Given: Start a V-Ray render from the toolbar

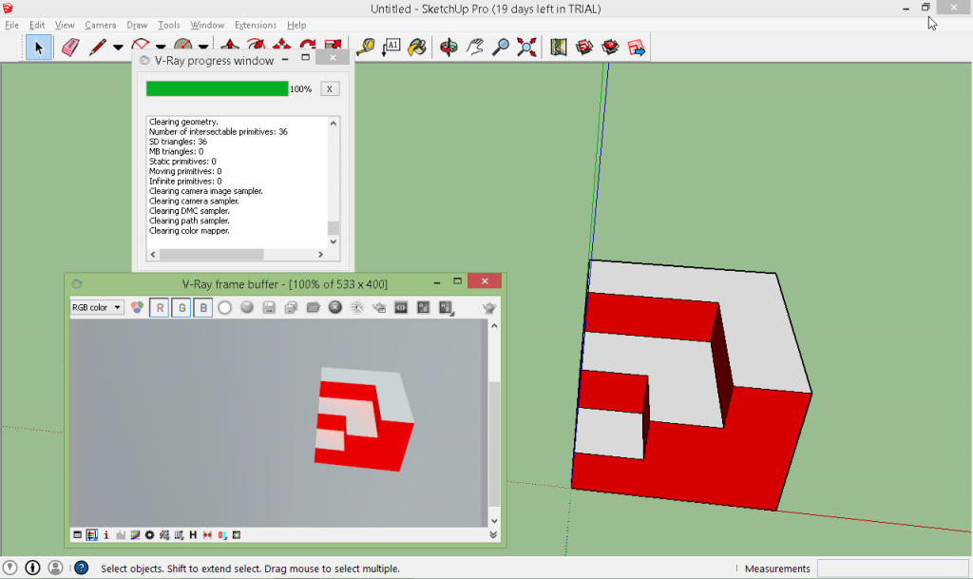Looking at the screenshot, I should pyautogui.click(x=583, y=46).
